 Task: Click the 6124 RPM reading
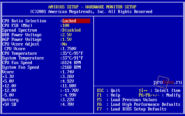71,63
